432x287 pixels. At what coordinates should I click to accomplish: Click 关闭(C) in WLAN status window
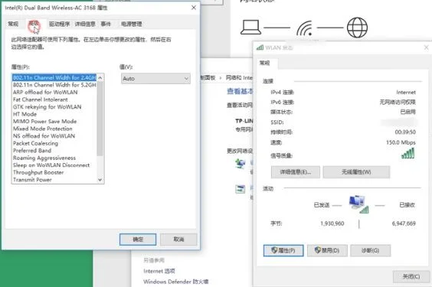[x=411, y=276]
